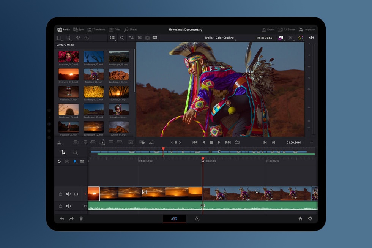Click the Export button
This screenshot has width=372, height=248.
[x=268, y=30]
